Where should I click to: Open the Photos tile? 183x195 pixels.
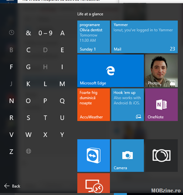[x=161, y=71]
